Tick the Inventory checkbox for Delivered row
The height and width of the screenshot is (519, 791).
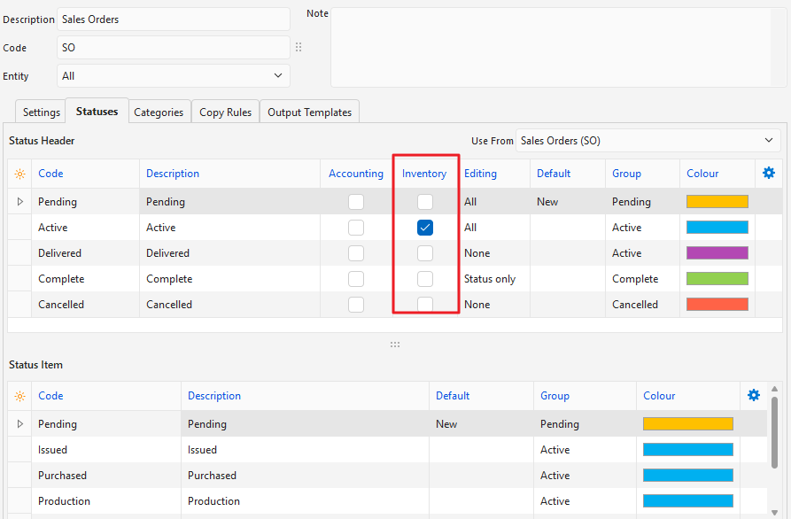pyautogui.click(x=425, y=253)
